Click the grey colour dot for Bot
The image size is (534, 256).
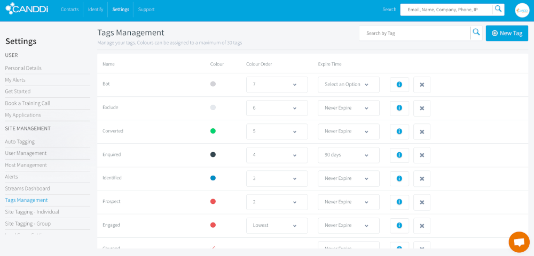213,84
